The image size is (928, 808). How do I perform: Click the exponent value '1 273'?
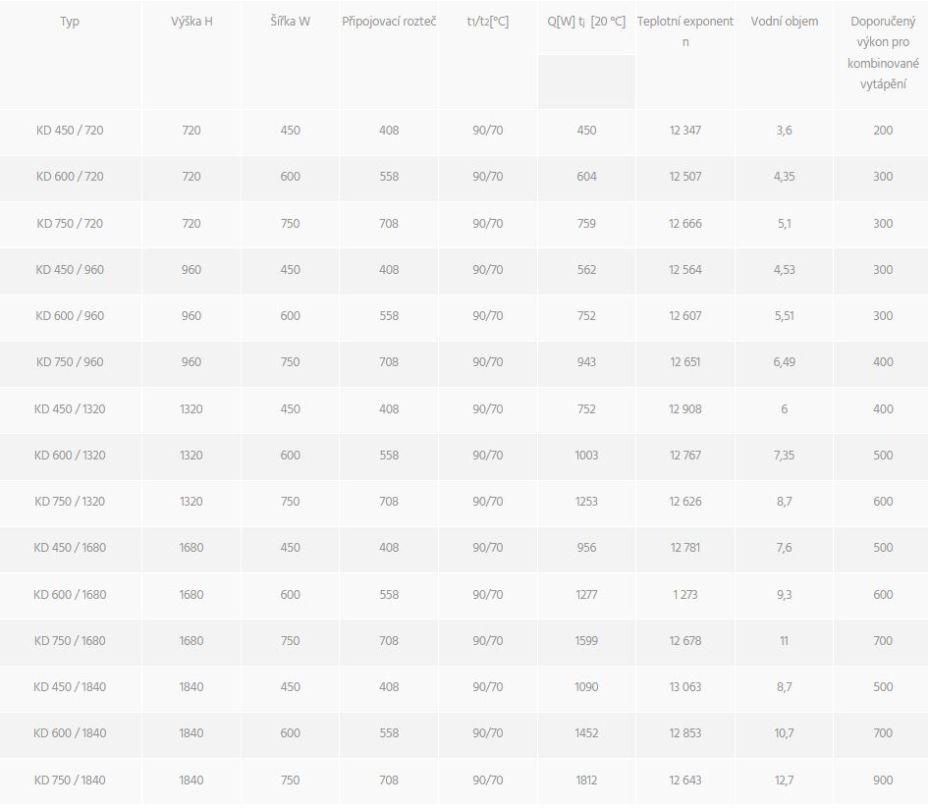coord(684,594)
